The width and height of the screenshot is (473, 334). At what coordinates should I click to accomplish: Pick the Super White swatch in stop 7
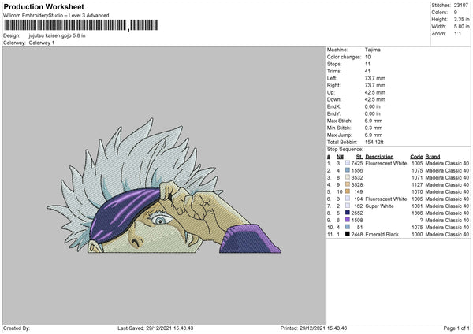point(348,206)
